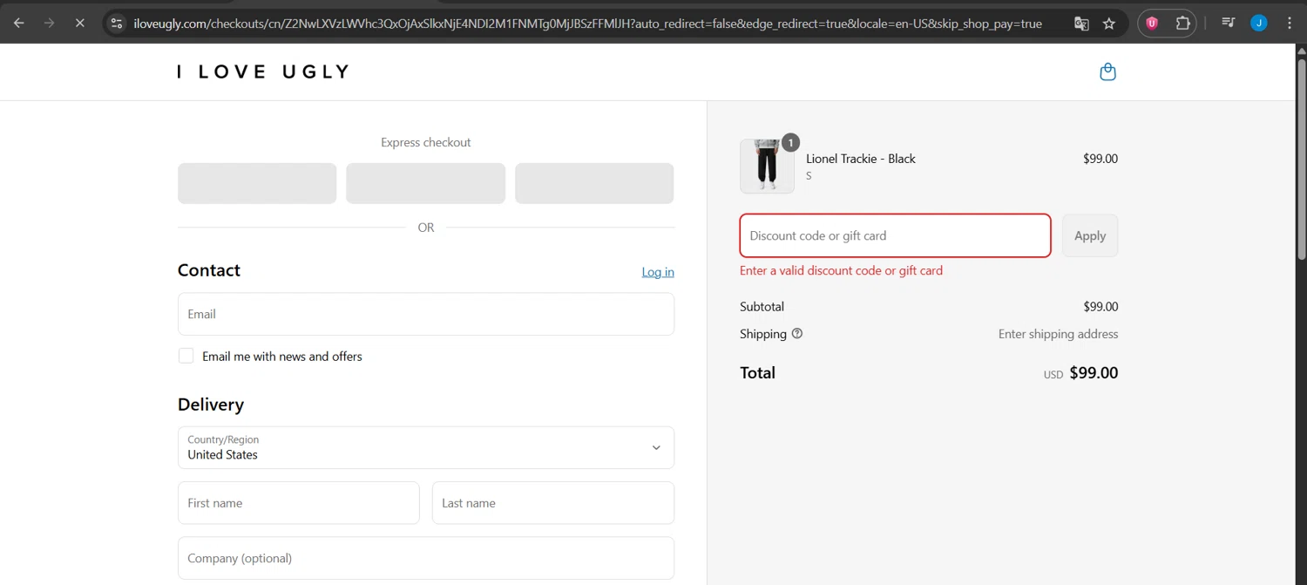Click the browser forward arrow
This screenshot has width=1307, height=585.
click(x=50, y=24)
